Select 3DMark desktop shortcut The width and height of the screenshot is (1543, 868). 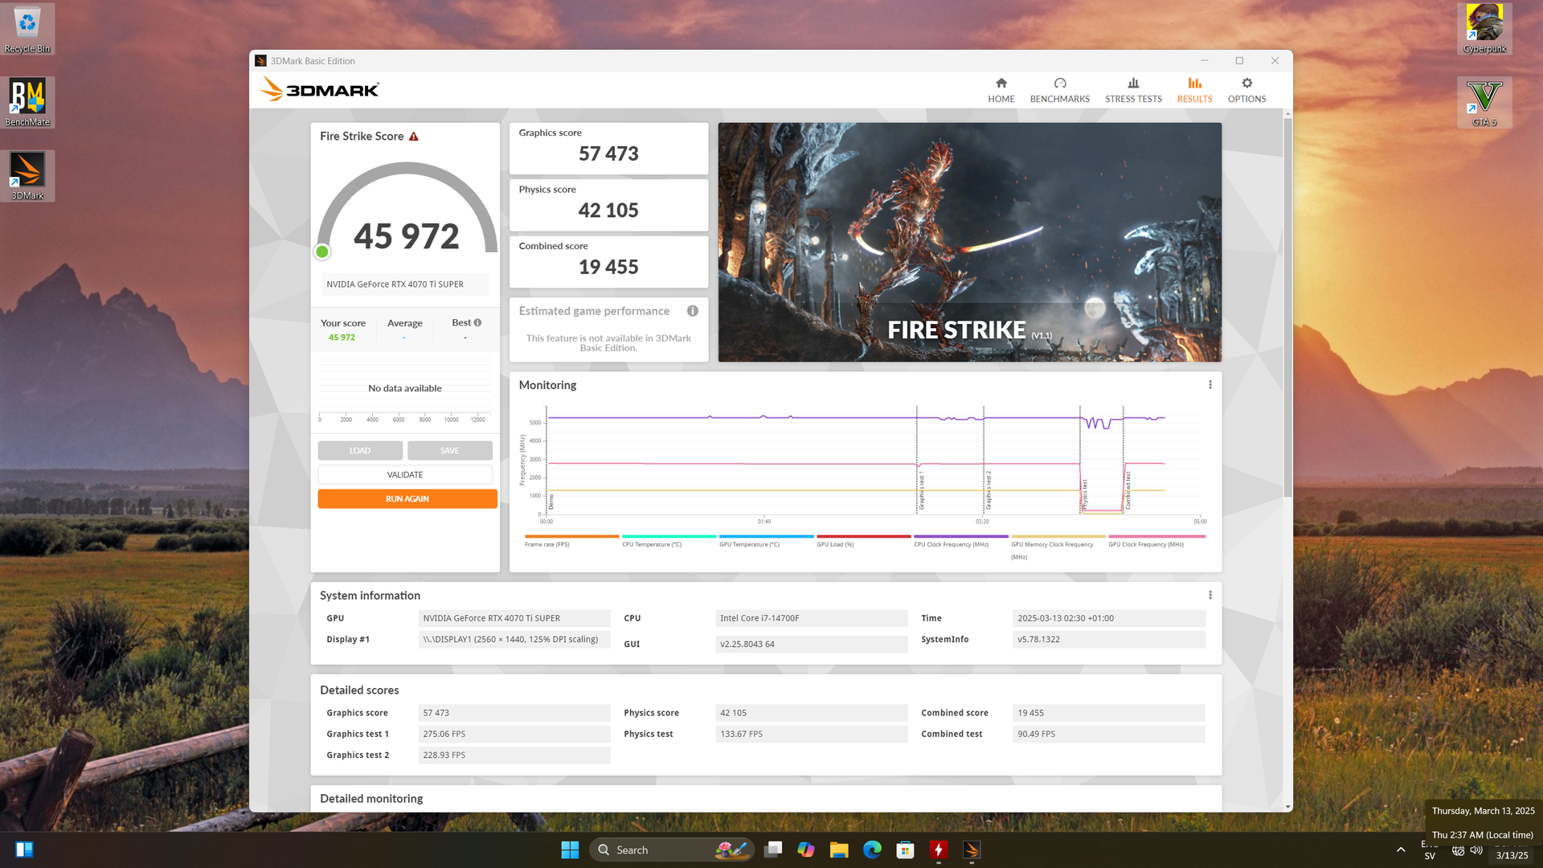(x=27, y=176)
